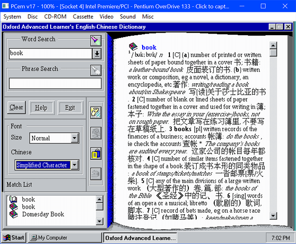296x244 pixels.
Task: Select 'Domesday Book' in Match List
Action: tap(43, 214)
